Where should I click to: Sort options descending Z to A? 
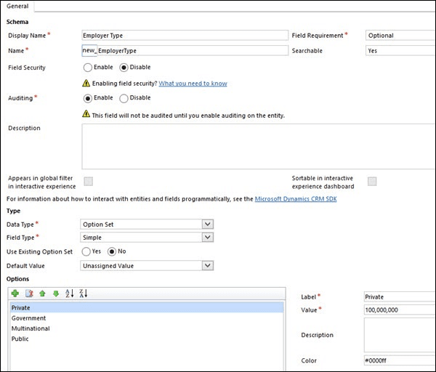pyautogui.click(x=84, y=293)
